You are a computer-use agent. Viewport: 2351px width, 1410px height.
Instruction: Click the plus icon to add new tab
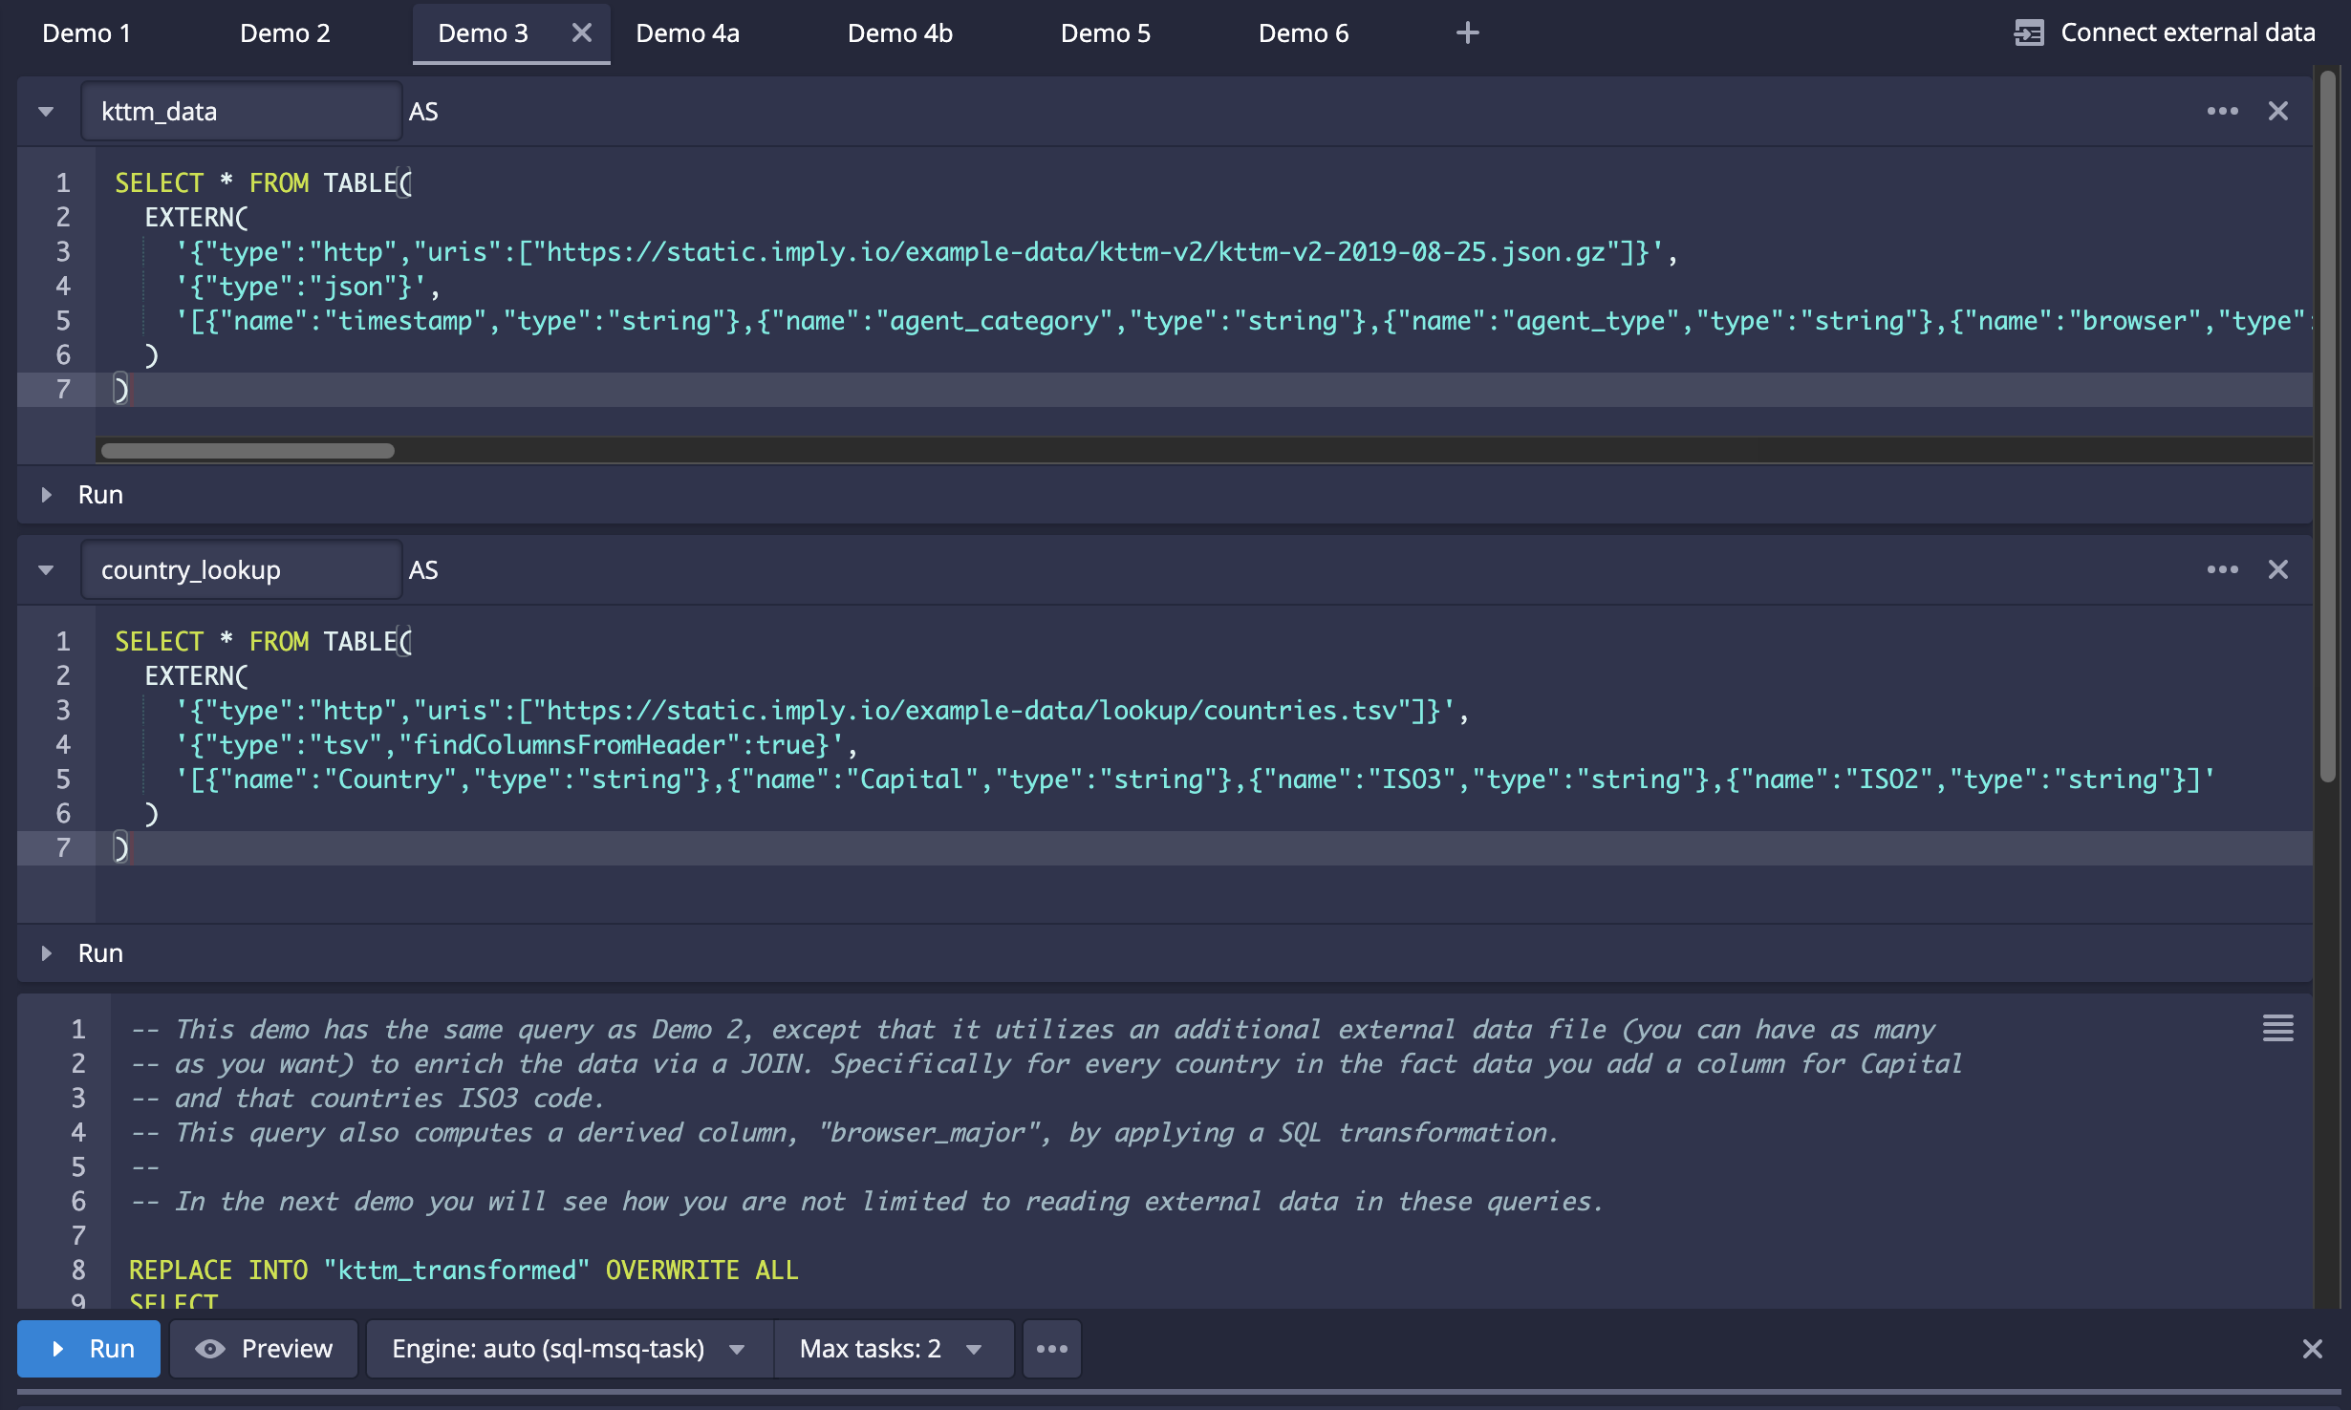tap(1467, 33)
